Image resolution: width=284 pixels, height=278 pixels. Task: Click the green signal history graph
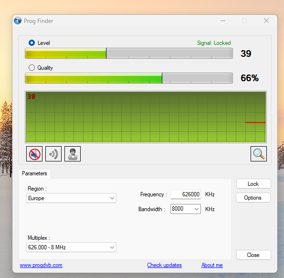(146, 117)
